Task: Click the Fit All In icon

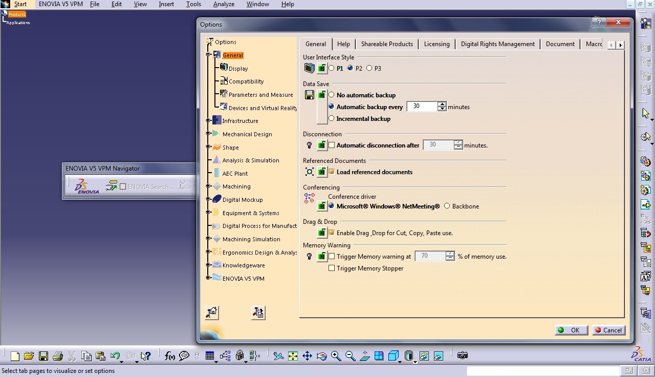Action: 293,355
